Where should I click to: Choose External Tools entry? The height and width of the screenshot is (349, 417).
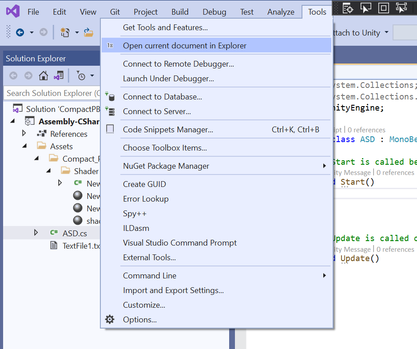click(216, 257)
